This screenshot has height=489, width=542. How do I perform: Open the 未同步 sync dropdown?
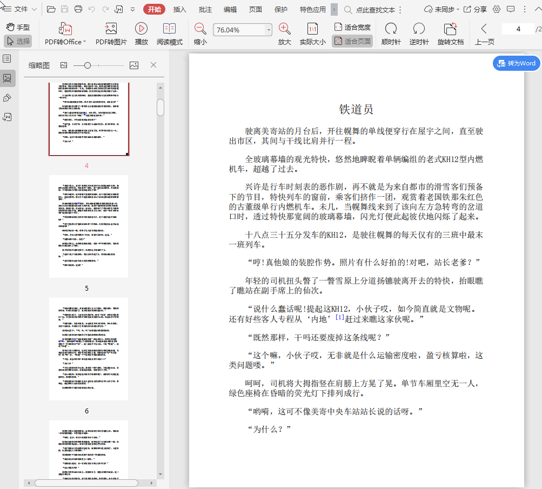[441, 9]
